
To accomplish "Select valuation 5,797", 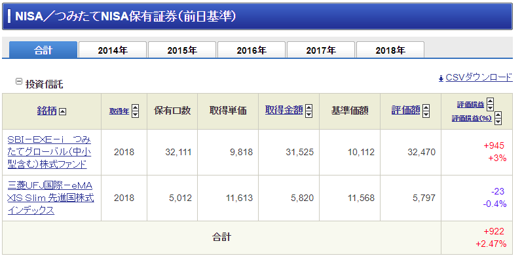I will pyautogui.click(x=424, y=198).
